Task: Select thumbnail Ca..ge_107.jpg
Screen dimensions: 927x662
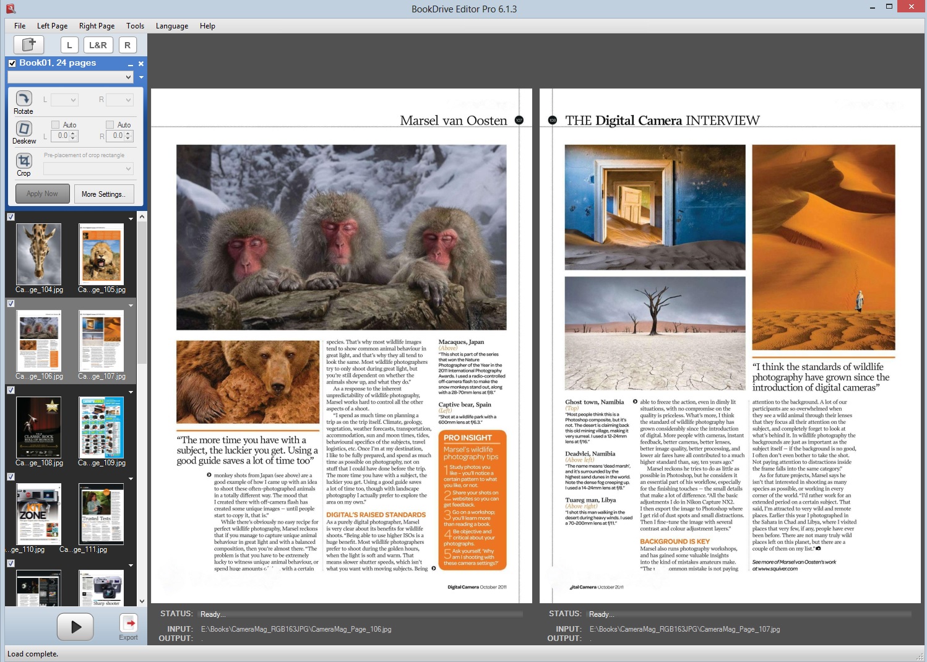Action: [101, 341]
